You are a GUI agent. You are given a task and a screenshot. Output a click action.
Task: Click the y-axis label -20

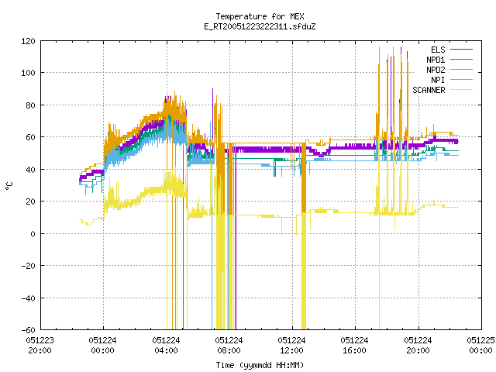click(x=28, y=266)
